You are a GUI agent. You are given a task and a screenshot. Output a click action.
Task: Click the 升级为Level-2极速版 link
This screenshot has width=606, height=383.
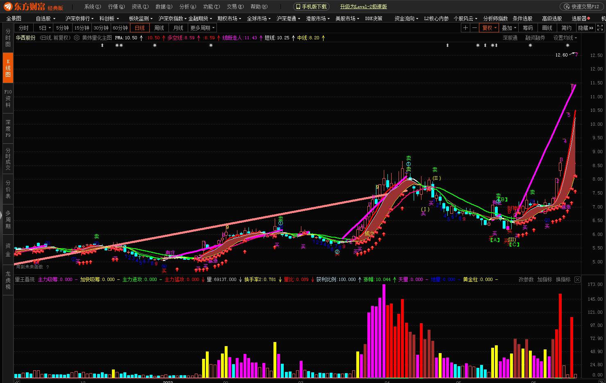tap(363, 7)
